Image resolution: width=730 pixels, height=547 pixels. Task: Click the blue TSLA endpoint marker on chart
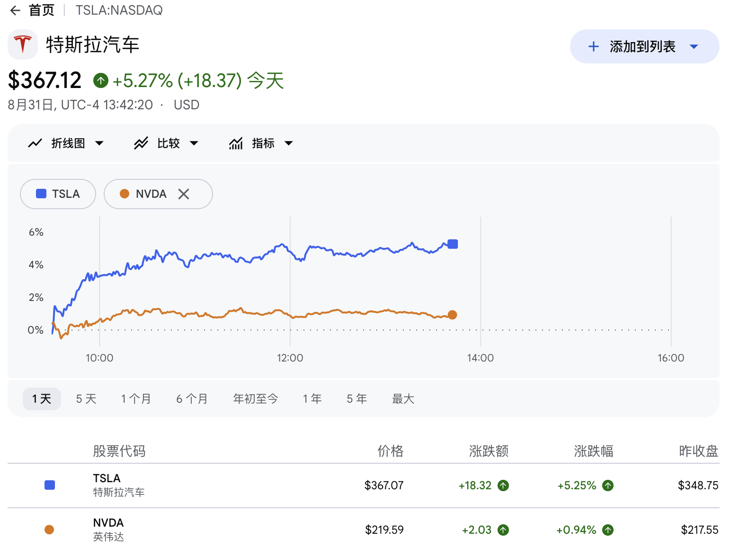coord(453,244)
